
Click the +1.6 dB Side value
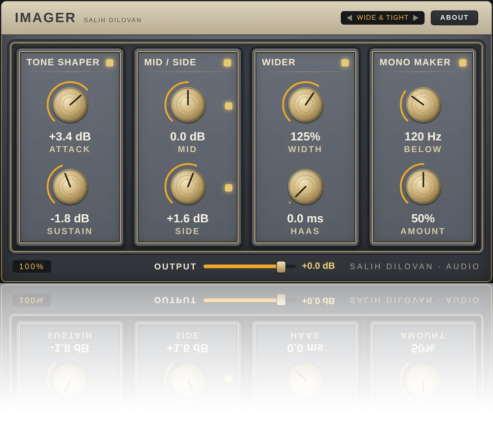click(187, 218)
